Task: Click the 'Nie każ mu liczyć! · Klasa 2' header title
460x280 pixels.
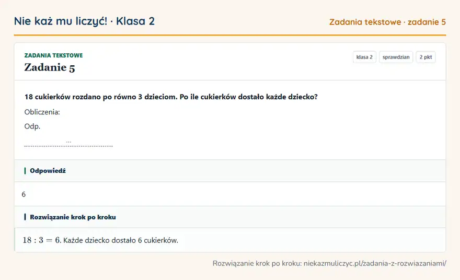Action: tap(84, 21)
